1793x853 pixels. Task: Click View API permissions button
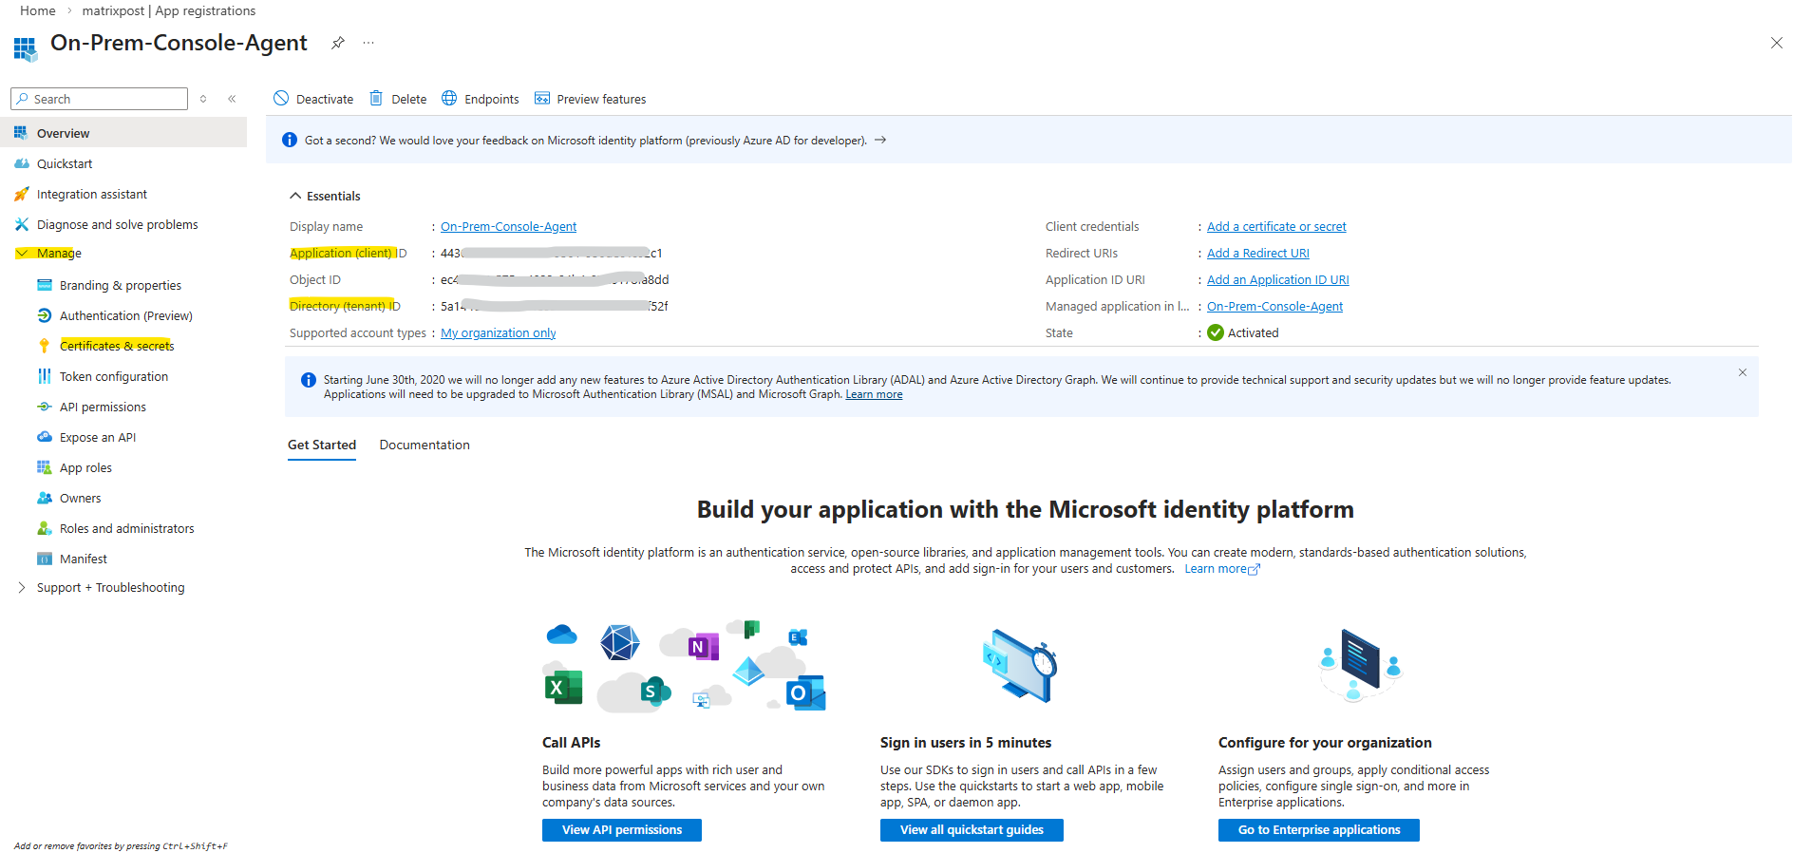tap(622, 830)
